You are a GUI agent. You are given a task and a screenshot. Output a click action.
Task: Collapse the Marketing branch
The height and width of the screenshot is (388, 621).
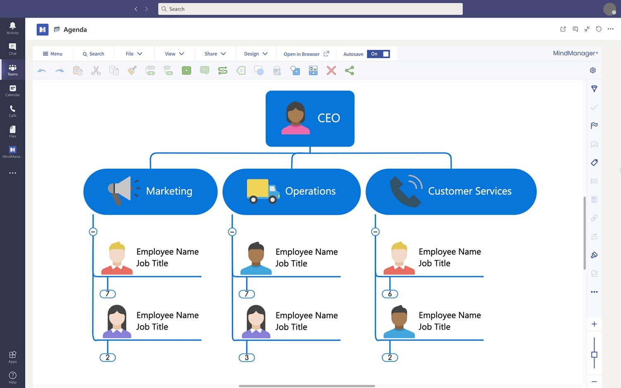(93, 232)
